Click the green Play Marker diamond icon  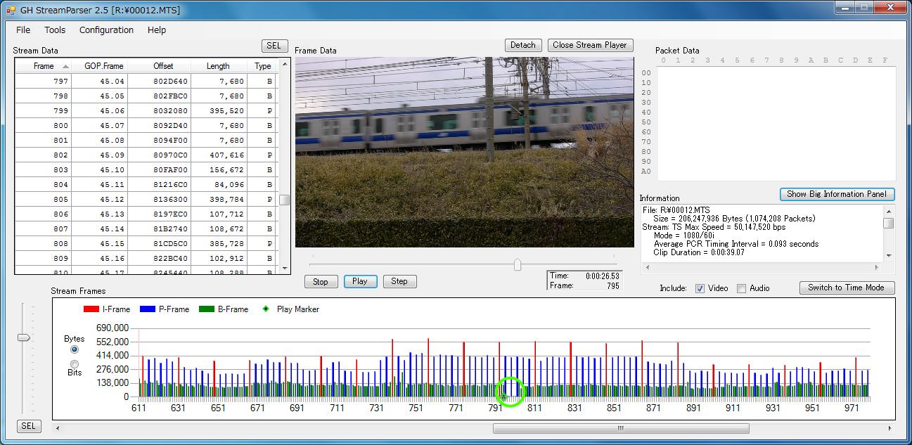click(265, 309)
